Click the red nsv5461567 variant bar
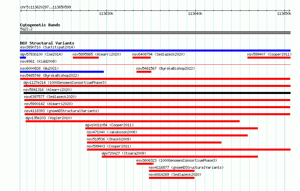300x191 pixels. (144, 72)
